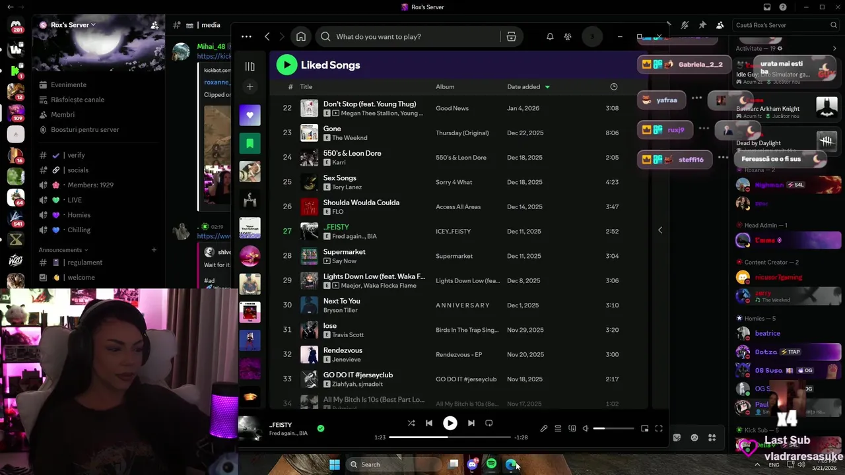Open the Spotify miniplayer
The image size is (845, 475).
645,428
